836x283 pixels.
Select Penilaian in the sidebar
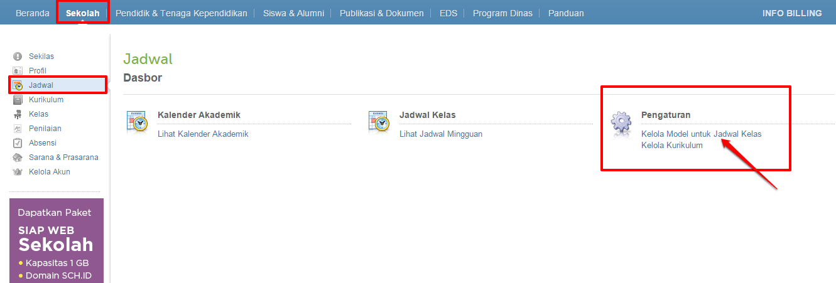click(45, 129)
